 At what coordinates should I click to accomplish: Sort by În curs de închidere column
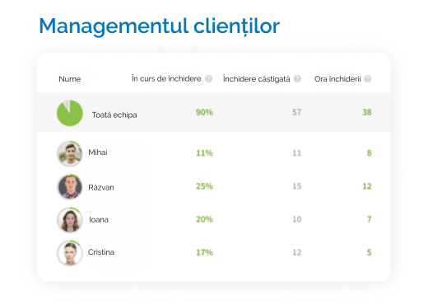(x=166, y=79)
